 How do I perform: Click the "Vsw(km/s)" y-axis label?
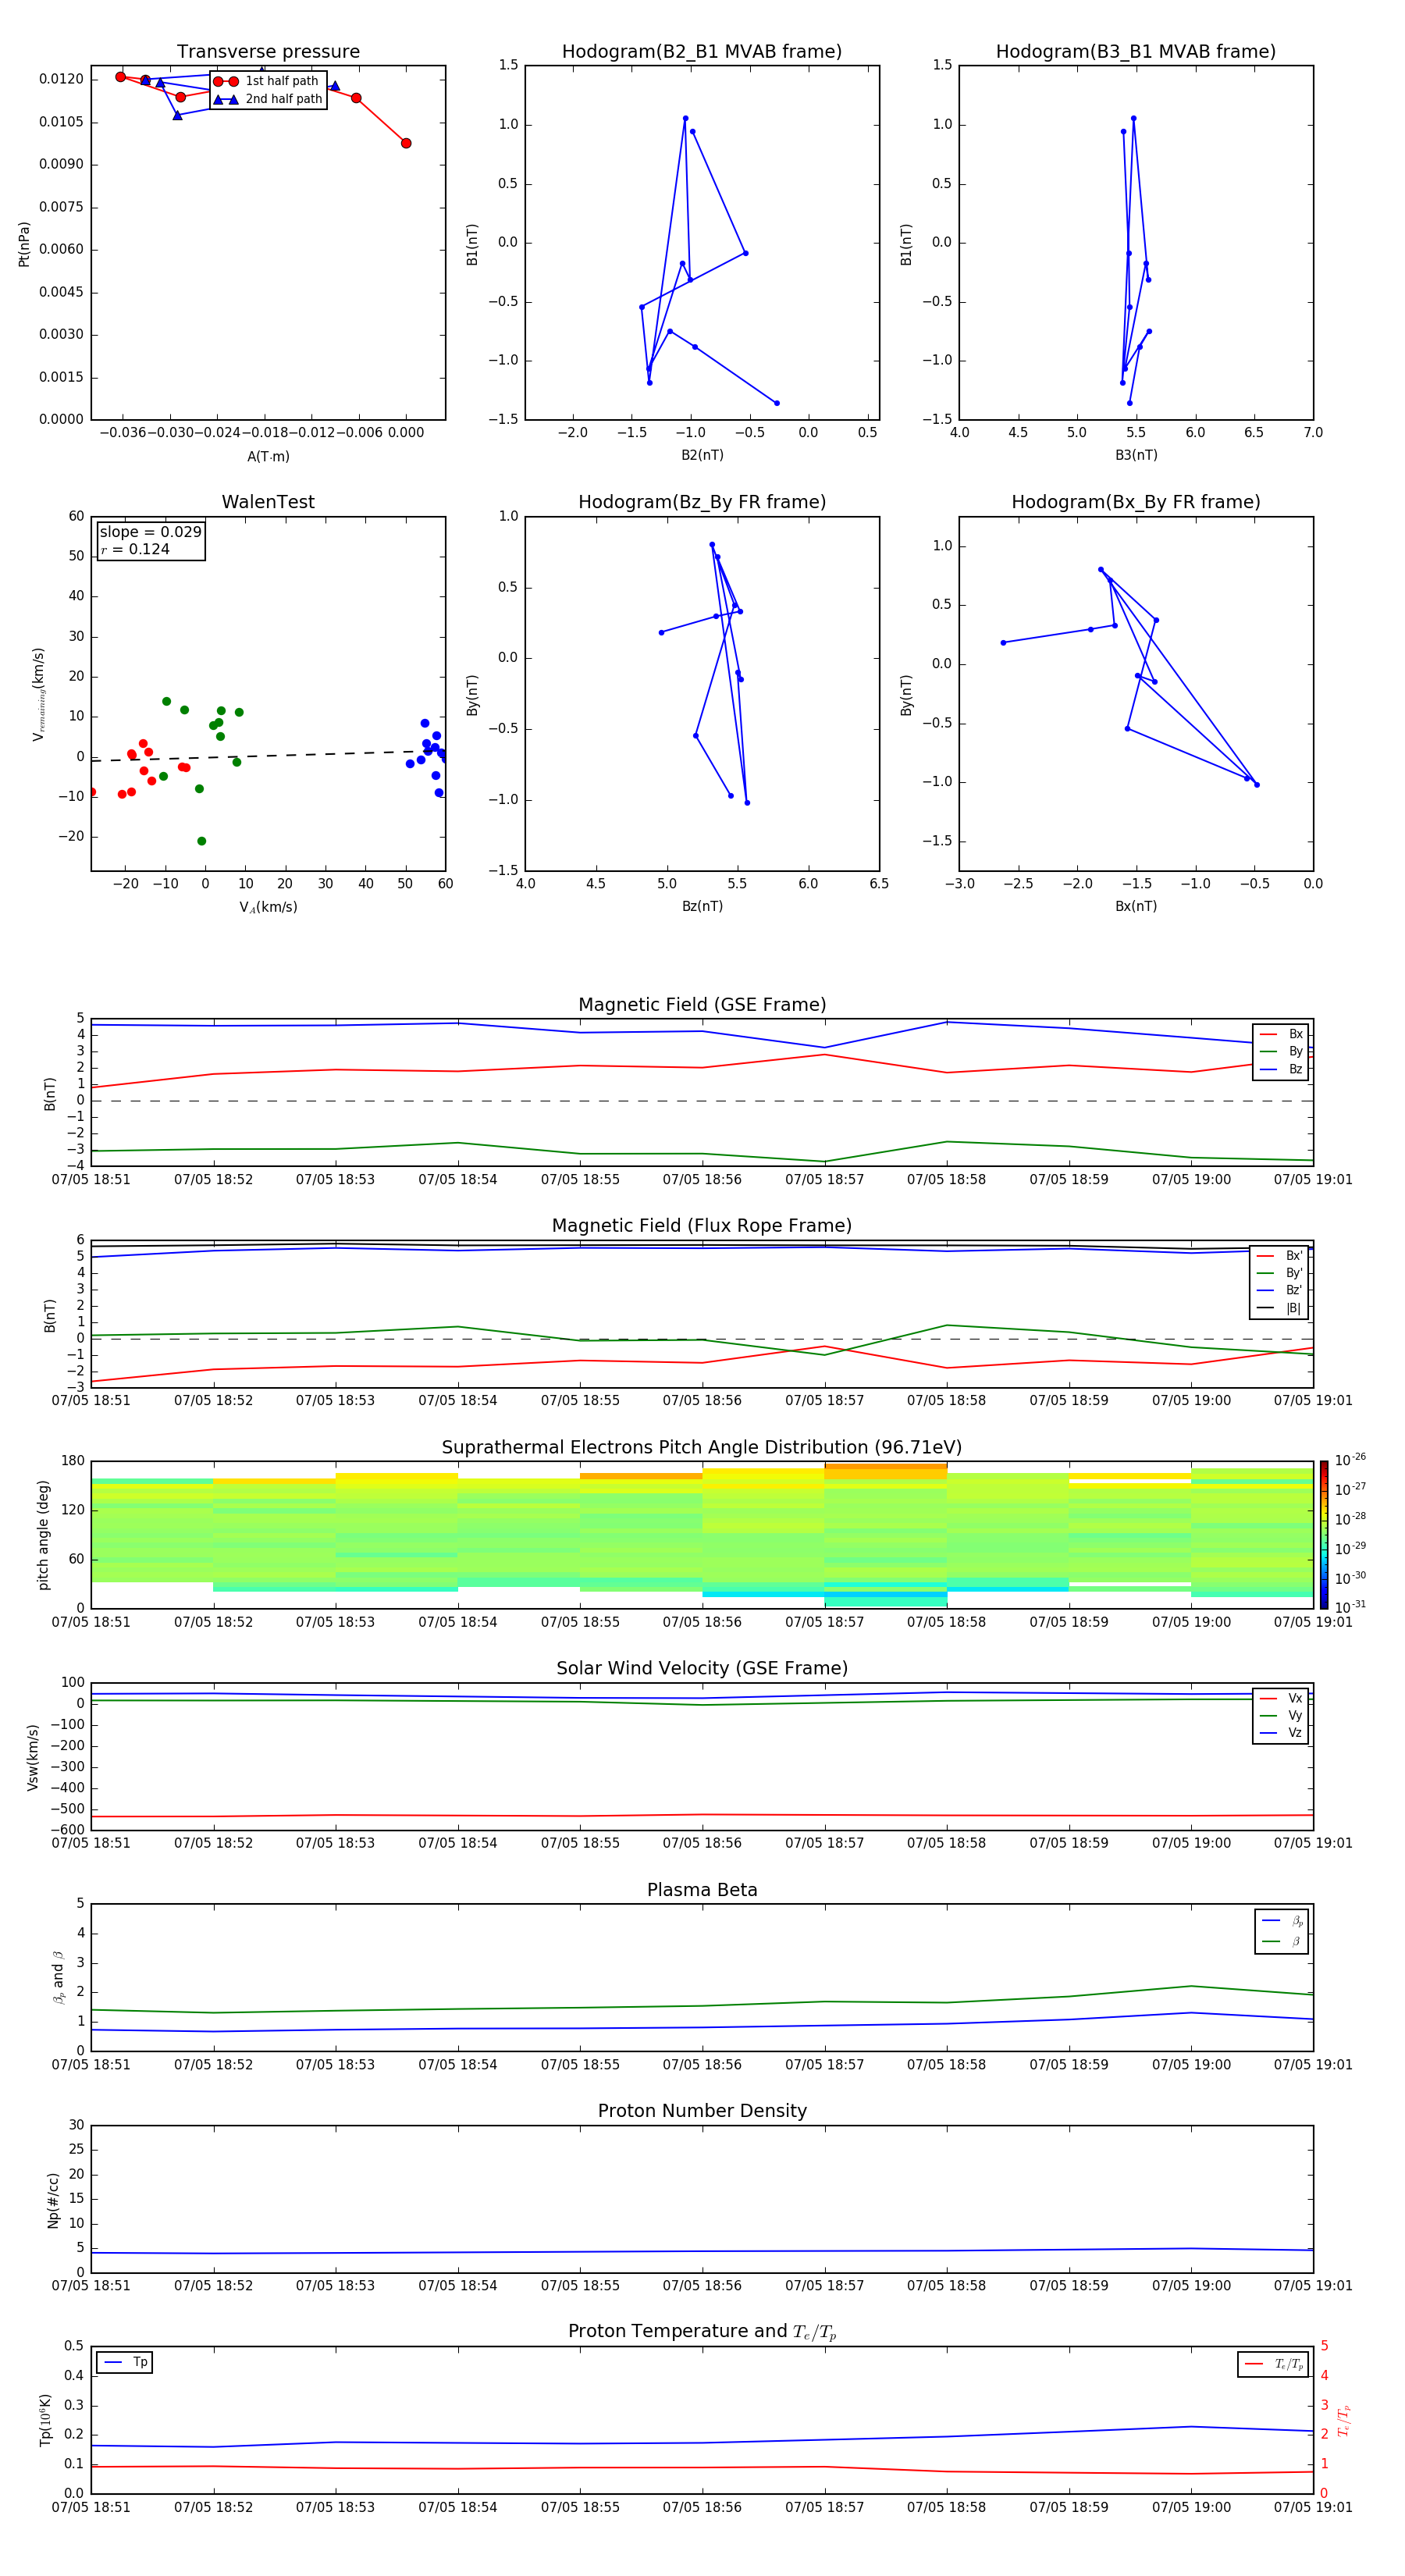(32, 1757)
